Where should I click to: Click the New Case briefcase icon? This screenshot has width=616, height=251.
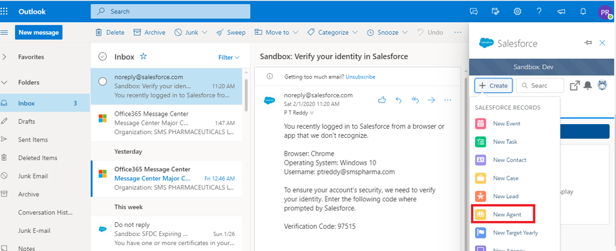click(480, 178)
